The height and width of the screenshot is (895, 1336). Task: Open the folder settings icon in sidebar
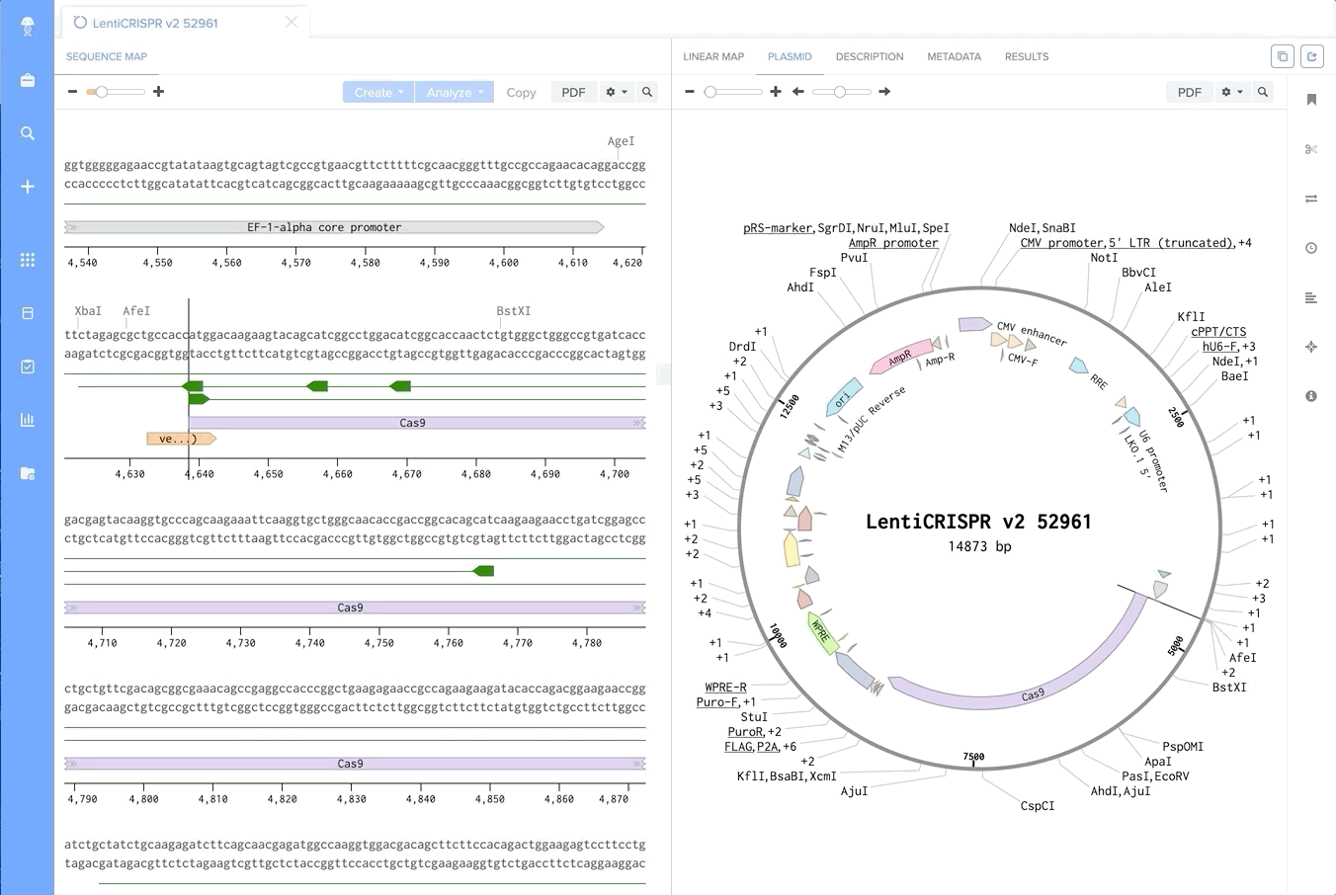pyautogui.click(x=28, y=473)
